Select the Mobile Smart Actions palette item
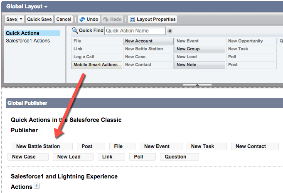283x193 pixels. pos(97,65)
